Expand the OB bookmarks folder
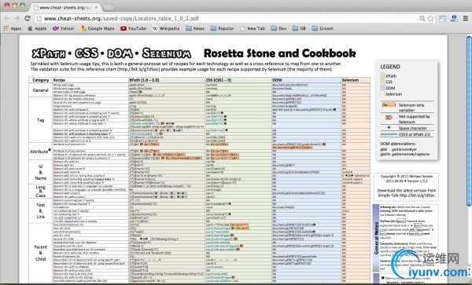Viewport: 472px width, 285px height. [299, 28]
